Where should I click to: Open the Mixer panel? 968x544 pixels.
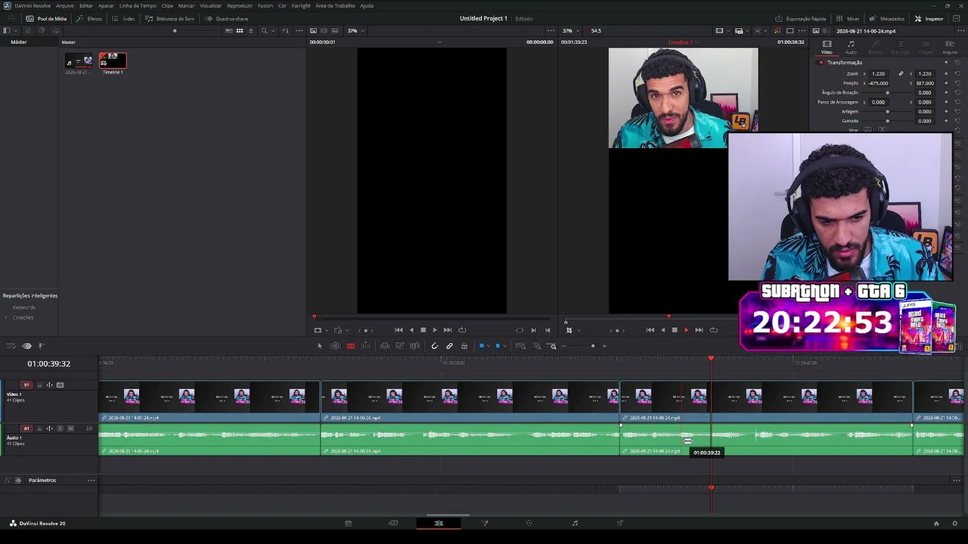[x=848, y=18]
